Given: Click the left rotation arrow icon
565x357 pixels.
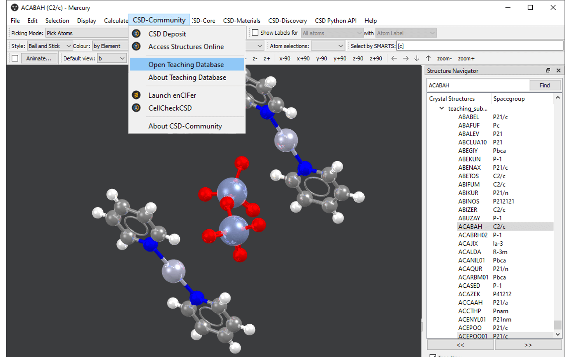Looking at the screenshot, I should pyautogui.click(x=394, y=58).
